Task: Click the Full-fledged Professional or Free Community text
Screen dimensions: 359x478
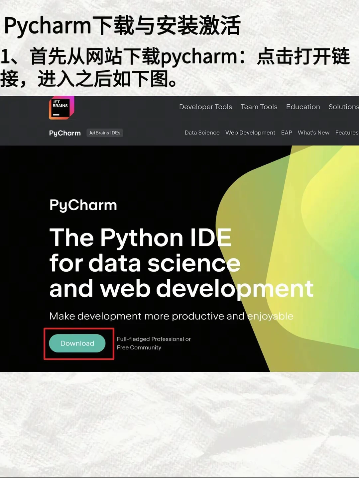Action: (154, 343)
